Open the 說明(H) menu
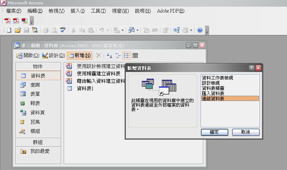The height and width of the screenshot is (170, 287). click(x=143, y=11)
